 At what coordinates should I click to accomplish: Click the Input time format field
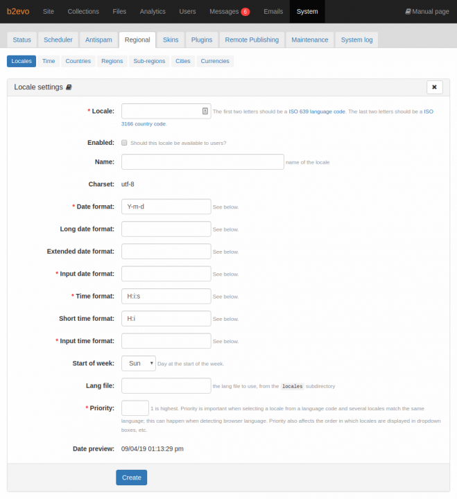pyautogui.click(x=166, y=341)
